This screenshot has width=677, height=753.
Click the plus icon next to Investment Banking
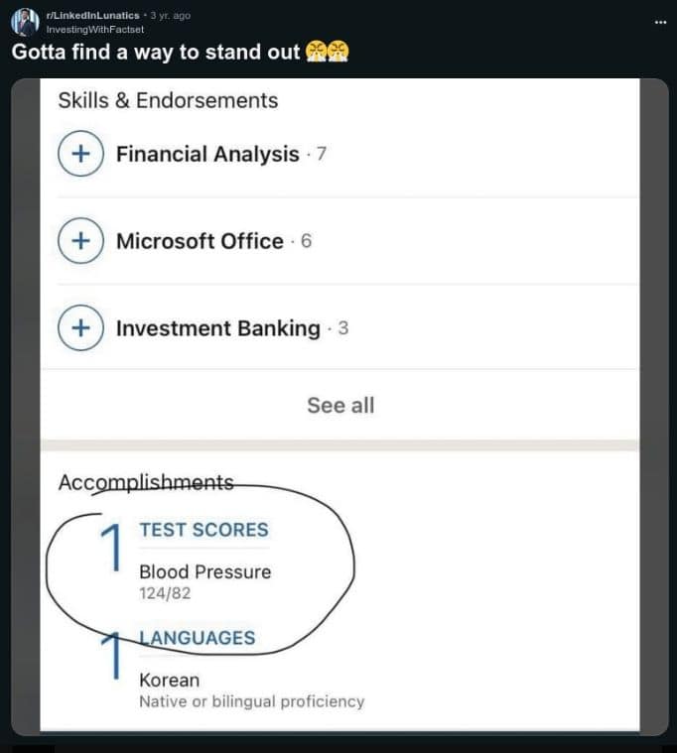point(81,328)
